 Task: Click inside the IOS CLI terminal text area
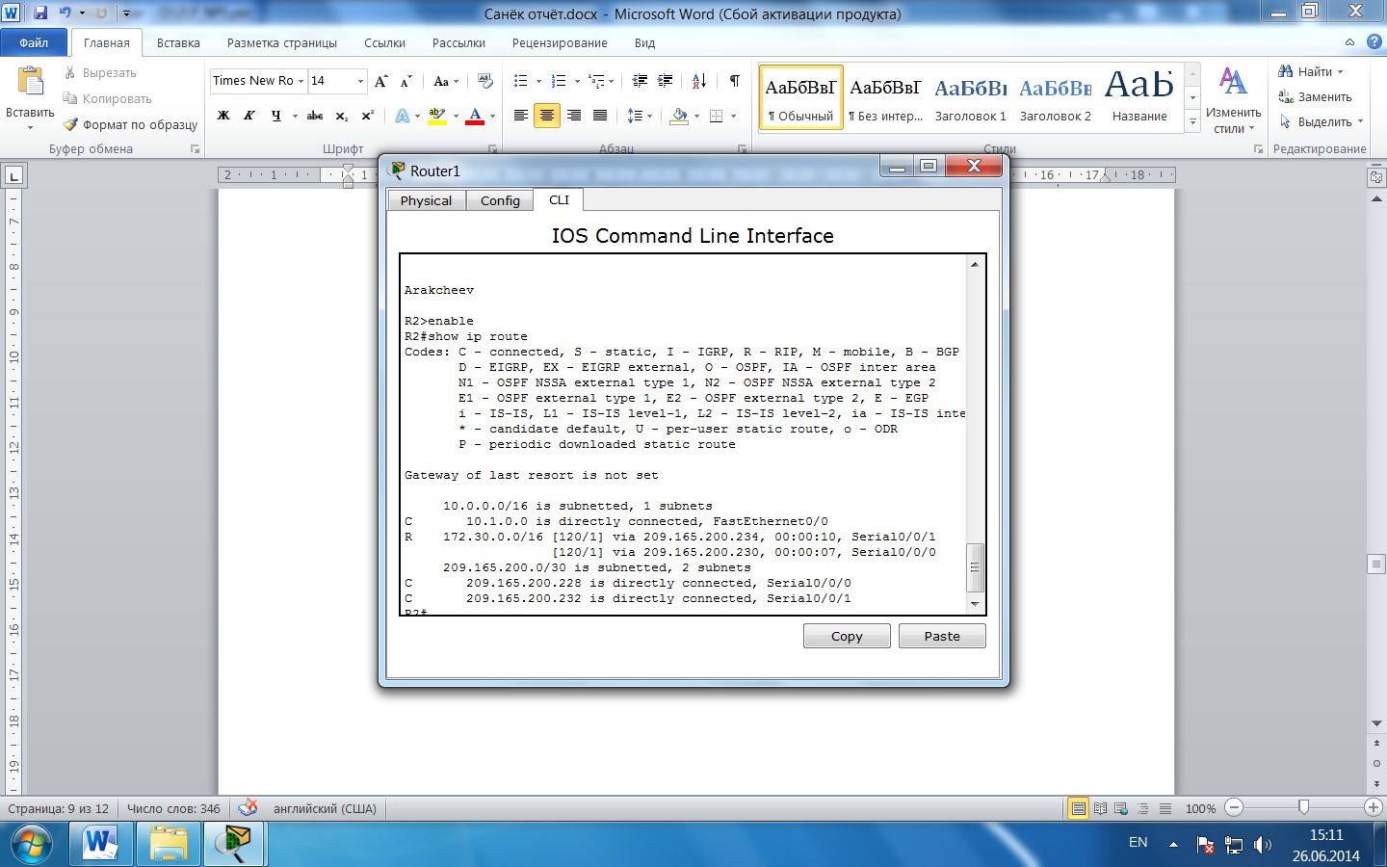pos(683,434)
